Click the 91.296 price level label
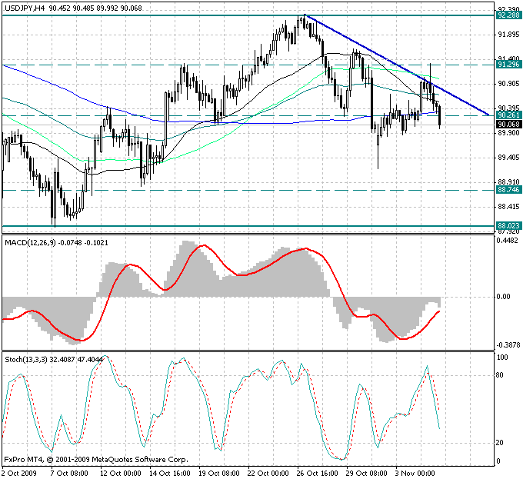 [508, 65]
